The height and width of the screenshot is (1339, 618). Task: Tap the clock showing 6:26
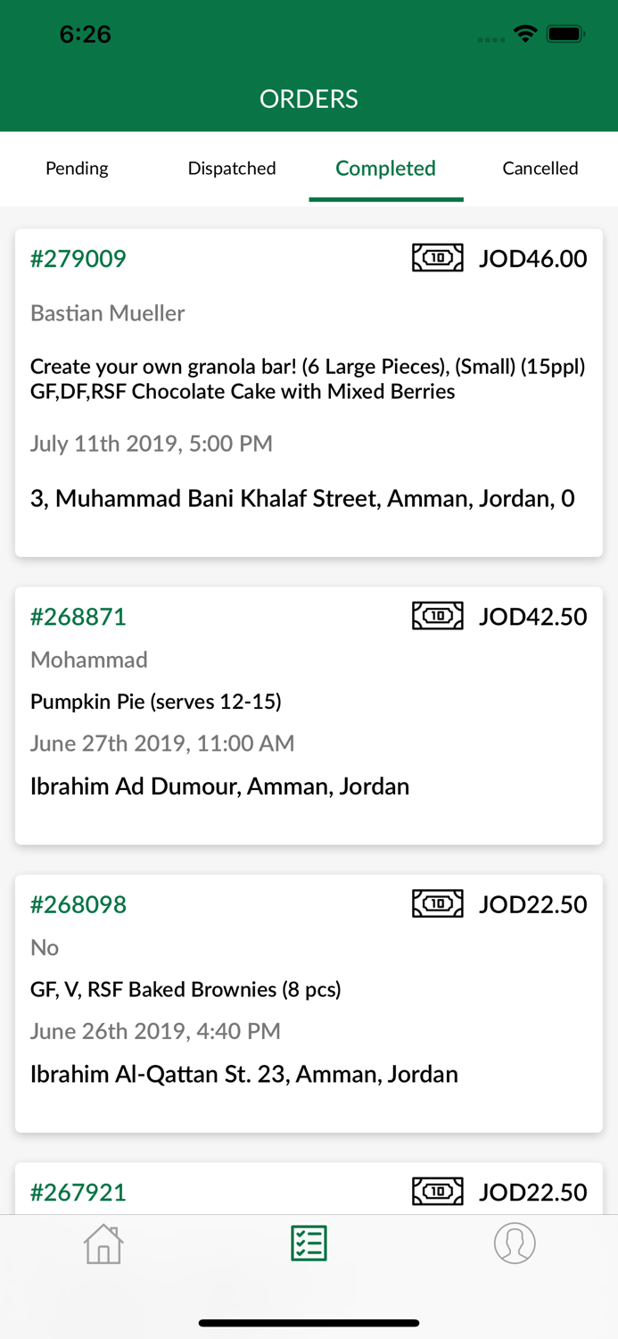tap(86, 33)
